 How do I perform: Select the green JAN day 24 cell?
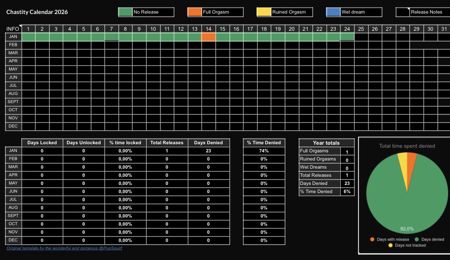coord(347,37)
